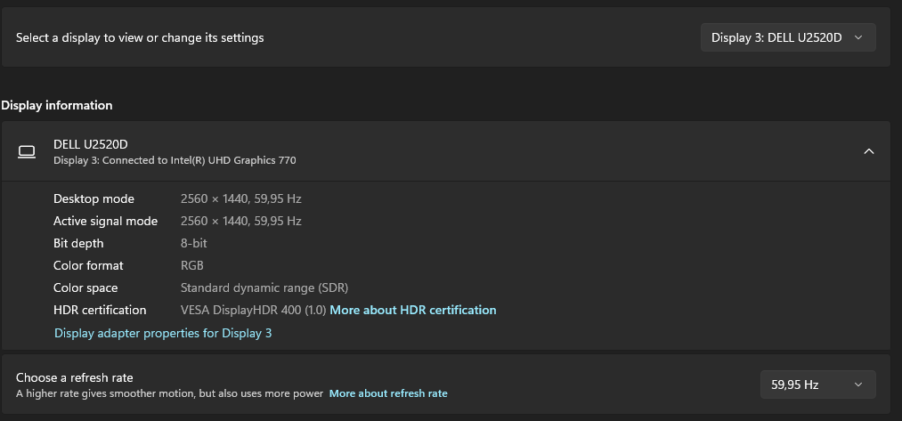
Task: Click the Color format label
Action: [88, 266]
